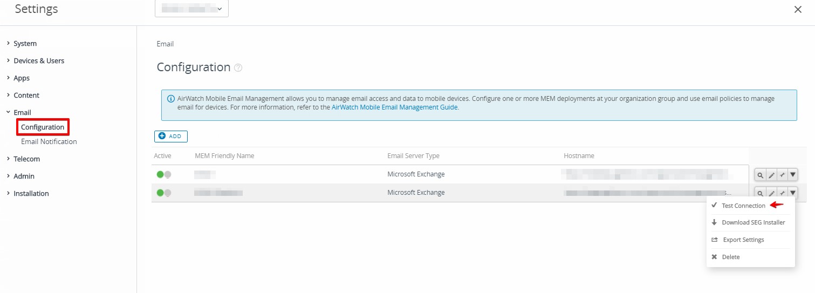Go to Email Notification in sidebar
Screen dimensions: 815x293
[49, 141]
